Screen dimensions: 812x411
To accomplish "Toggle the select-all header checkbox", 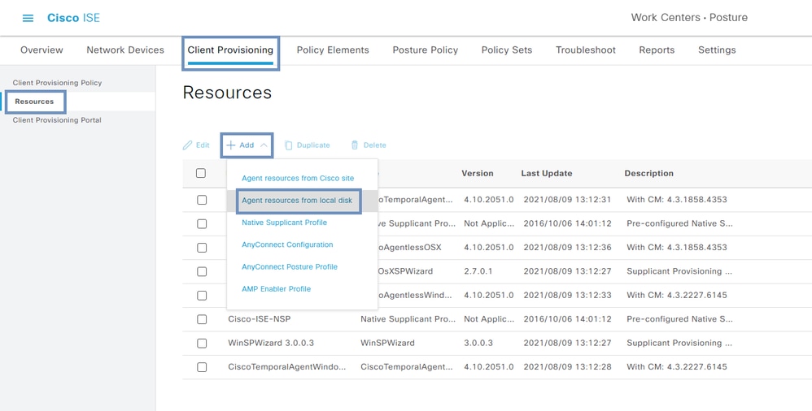I will 201,173.
